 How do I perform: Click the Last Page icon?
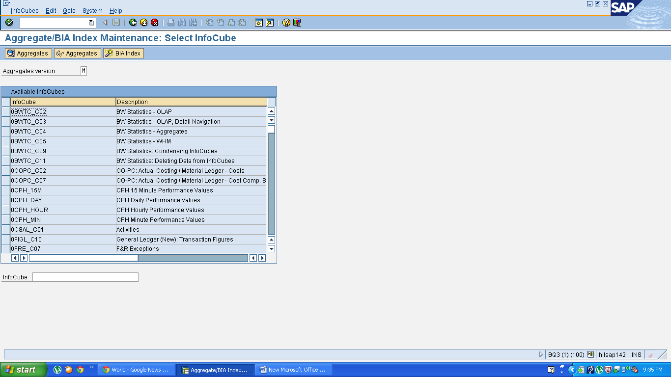242,23
